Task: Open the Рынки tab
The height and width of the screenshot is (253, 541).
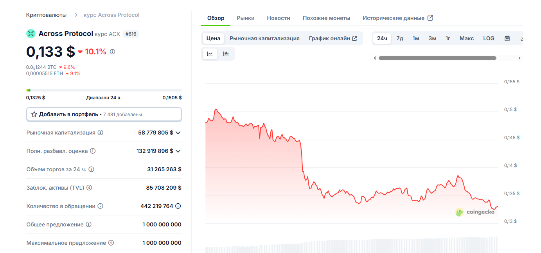Action: coord(245,18)
